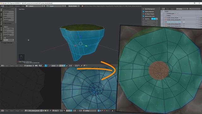This screenshot has height=114, width=202.
Task: Click the Randomize button
Action: tap(9, 35)
